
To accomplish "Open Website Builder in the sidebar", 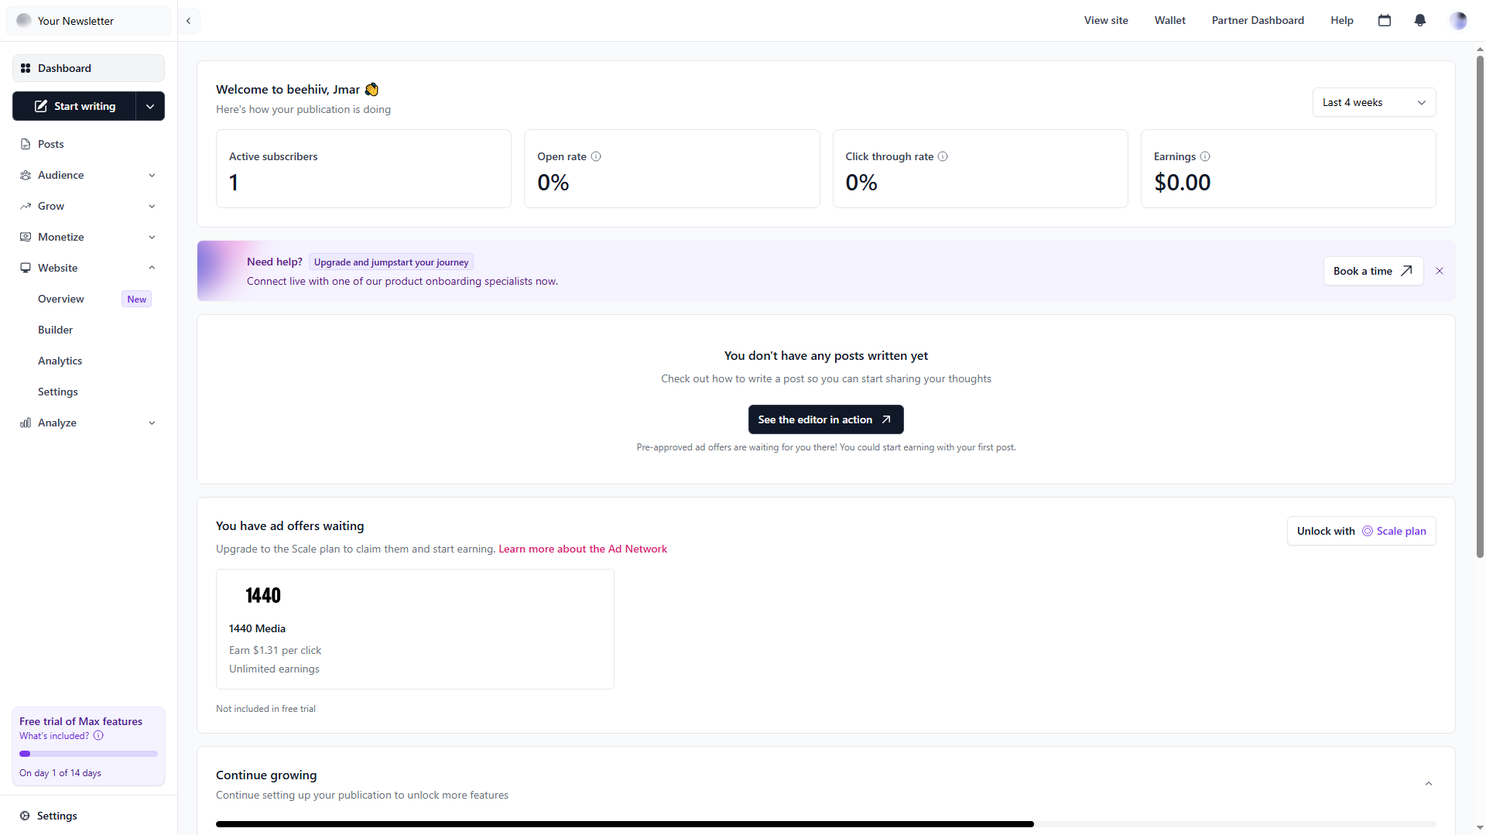I will click(x=56, y=330).
